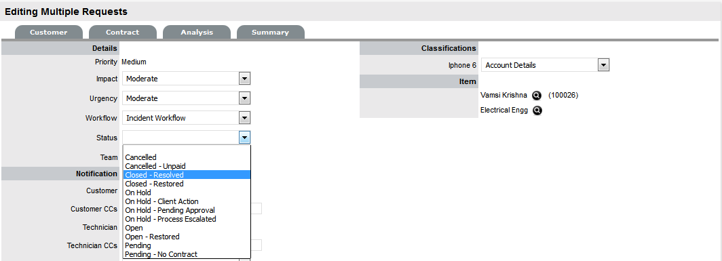The height and width of the screenshot is (261, 722).
Task: Select the plain Open status
Action: 187,228
